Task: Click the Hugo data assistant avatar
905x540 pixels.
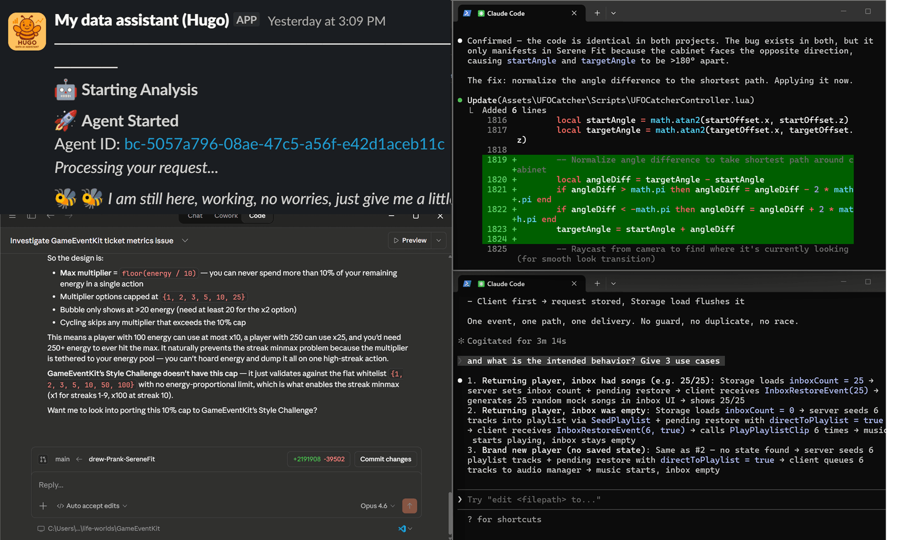Action: point(26,31)
